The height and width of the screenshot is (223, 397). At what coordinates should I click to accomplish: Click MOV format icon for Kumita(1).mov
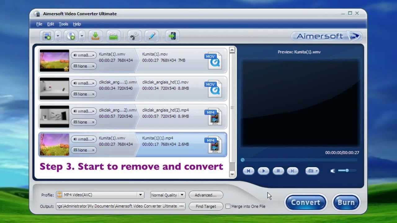(213, 60)
